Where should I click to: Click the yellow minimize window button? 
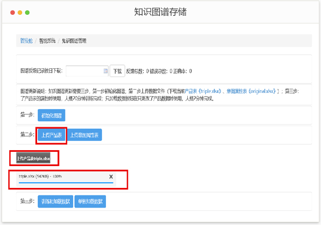click(x=20, y=13)
